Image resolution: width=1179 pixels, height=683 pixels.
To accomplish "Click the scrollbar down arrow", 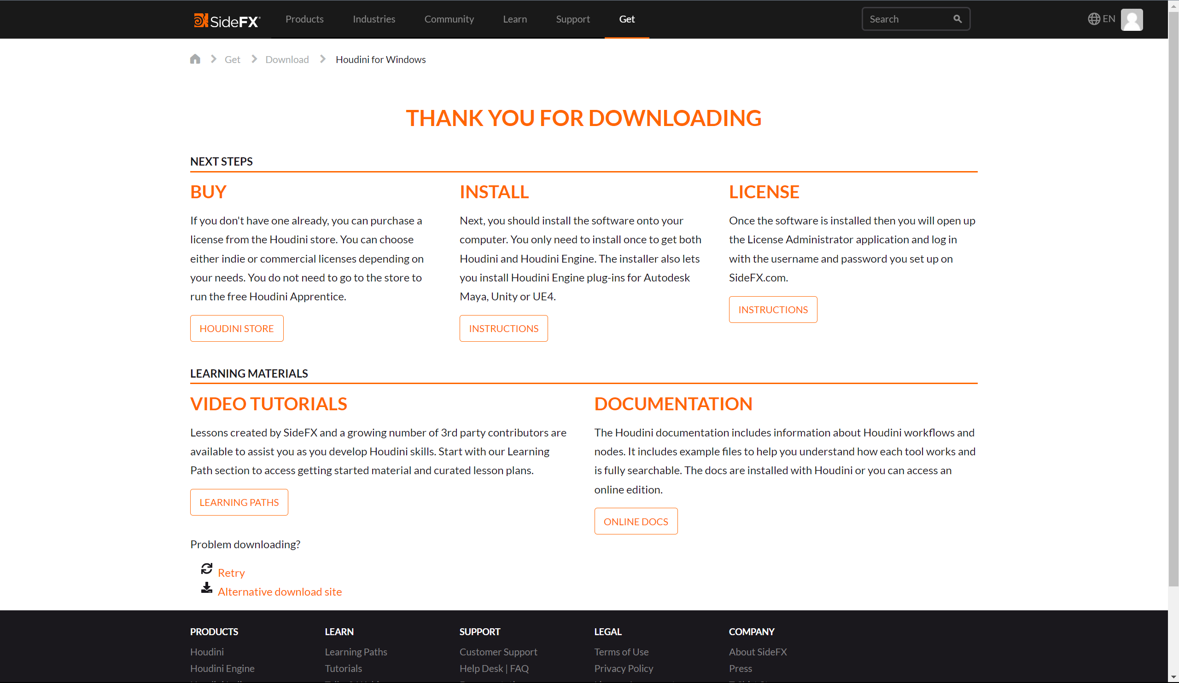I will point(1173,677).
